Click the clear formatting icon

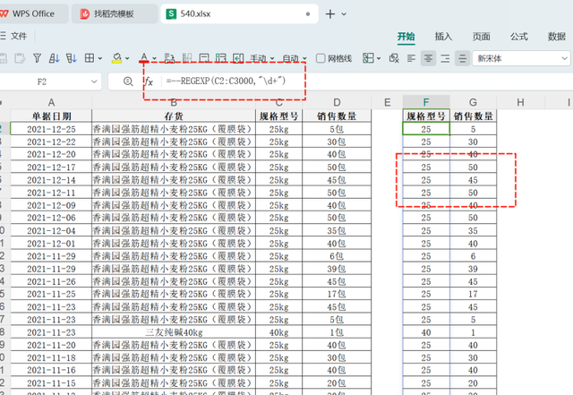tap(394, 58)
